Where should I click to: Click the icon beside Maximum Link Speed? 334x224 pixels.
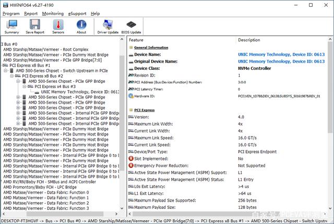[131, 138]
